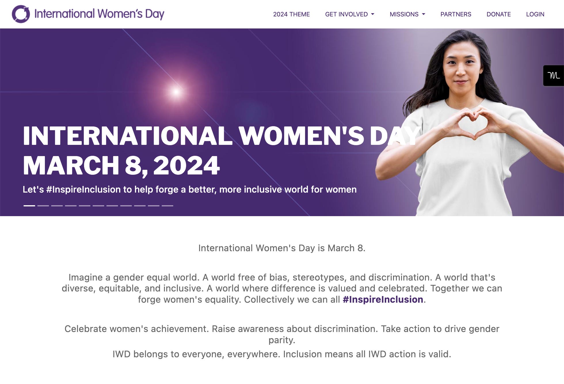564x384 pixels.
Task: Open the black ML accessibility widget
Action: (x=553, y=76)
